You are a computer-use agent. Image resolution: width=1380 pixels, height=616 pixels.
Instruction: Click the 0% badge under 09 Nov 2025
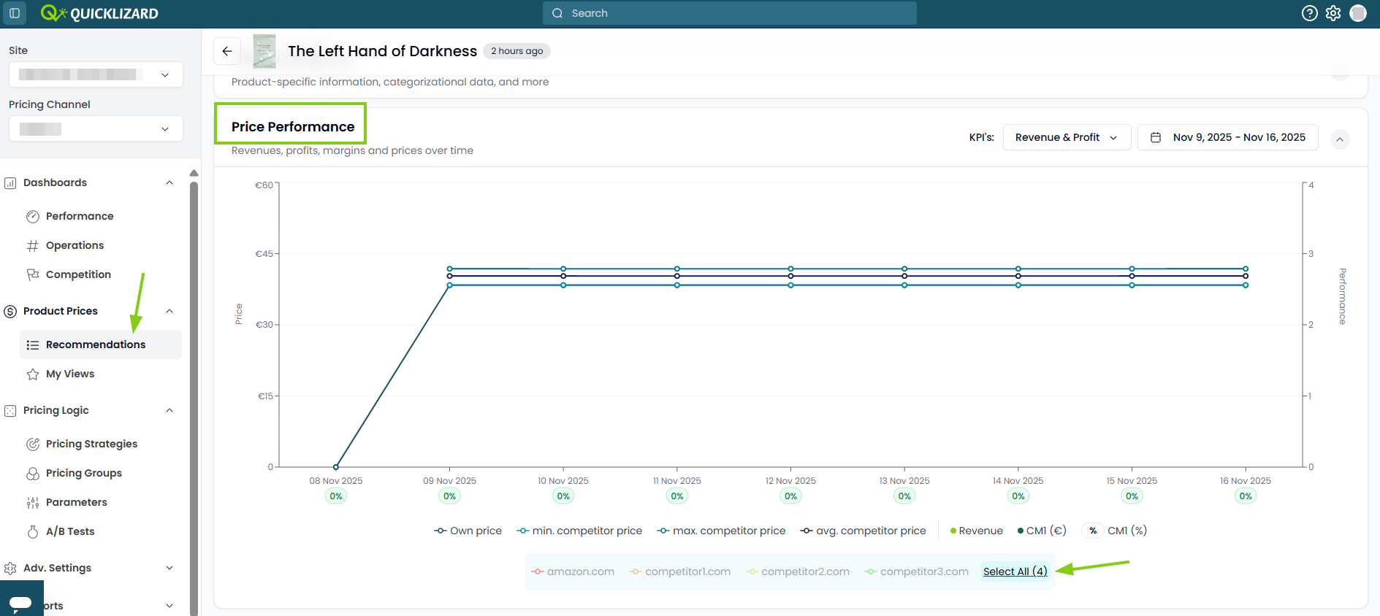(x=450, y=496)
